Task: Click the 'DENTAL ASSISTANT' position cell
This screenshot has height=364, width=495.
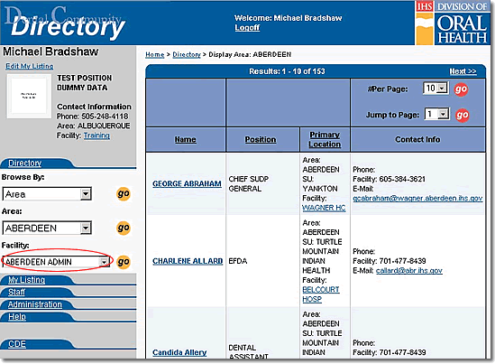Action: 248,352
